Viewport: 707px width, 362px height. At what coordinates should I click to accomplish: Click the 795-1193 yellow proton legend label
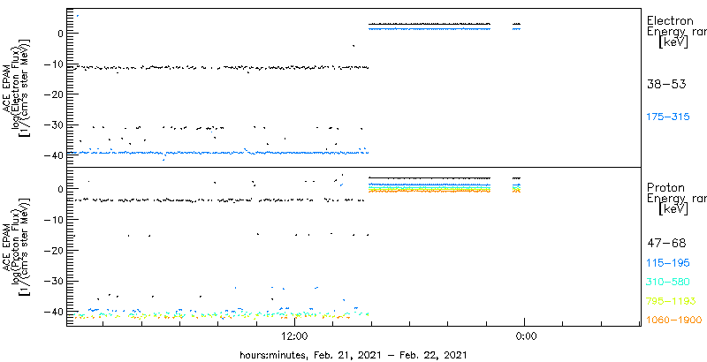point(670,301)
